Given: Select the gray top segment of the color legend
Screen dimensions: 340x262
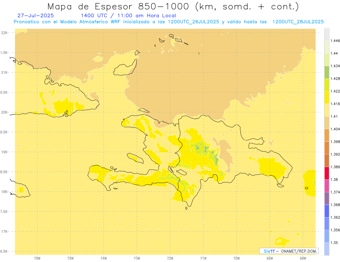Looking at the screenshot, I should click(327, 34).
